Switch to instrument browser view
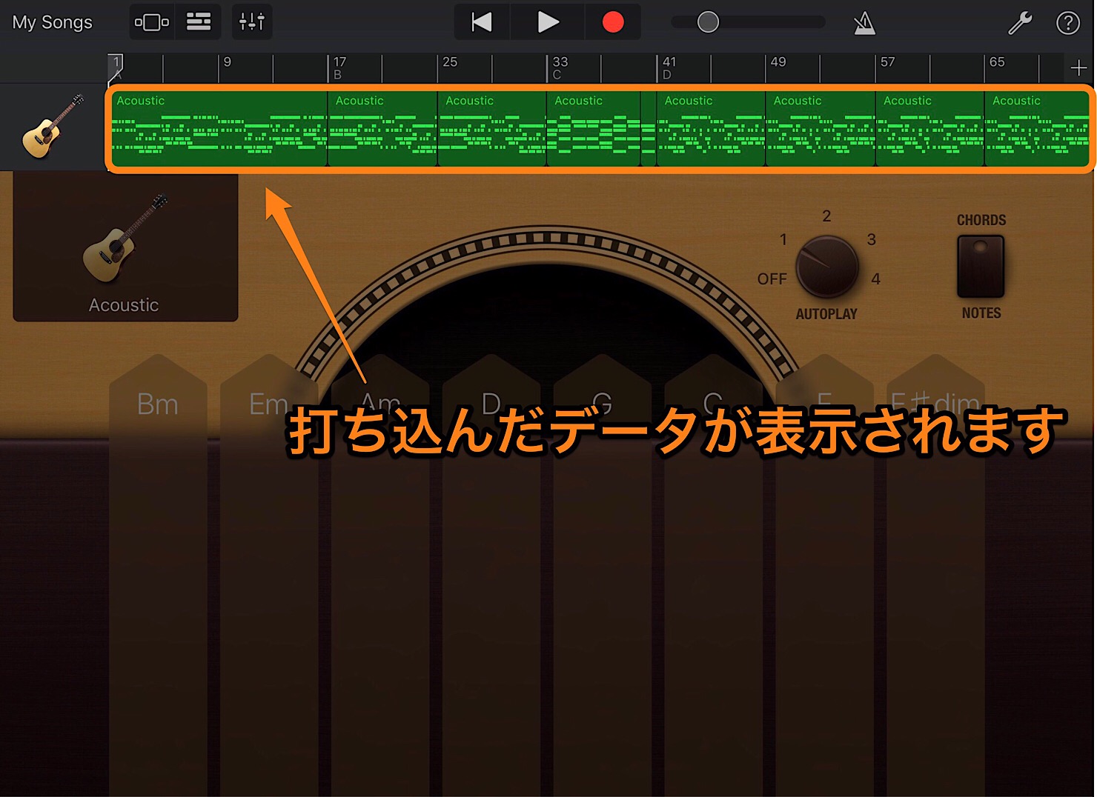The height and width of the screenshot is (797, 1097). point(152,22)
